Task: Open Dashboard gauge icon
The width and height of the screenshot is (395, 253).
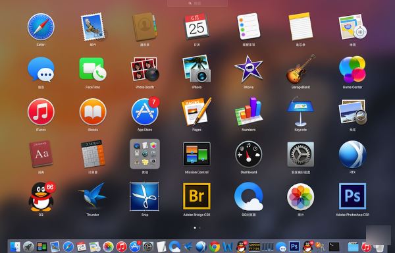Action: 248,154
